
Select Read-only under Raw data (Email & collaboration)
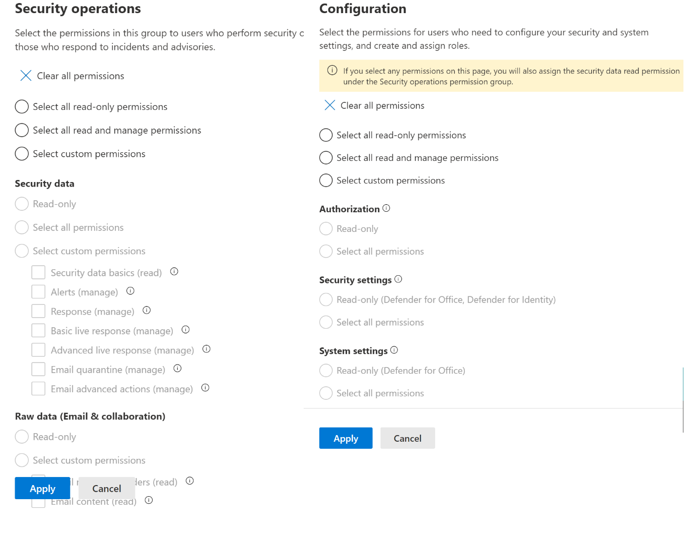point(22,437)
